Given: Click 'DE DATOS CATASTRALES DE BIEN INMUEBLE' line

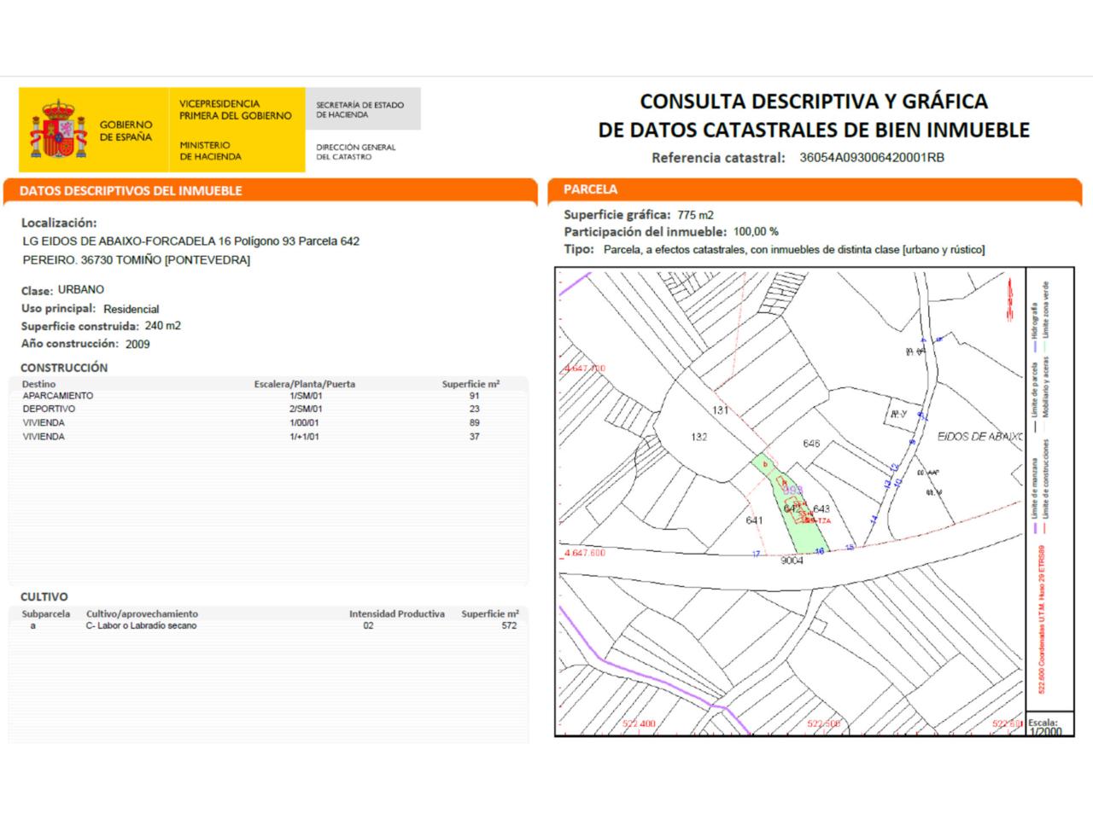Looking at the screenshot, I should [x=813, y=130].
